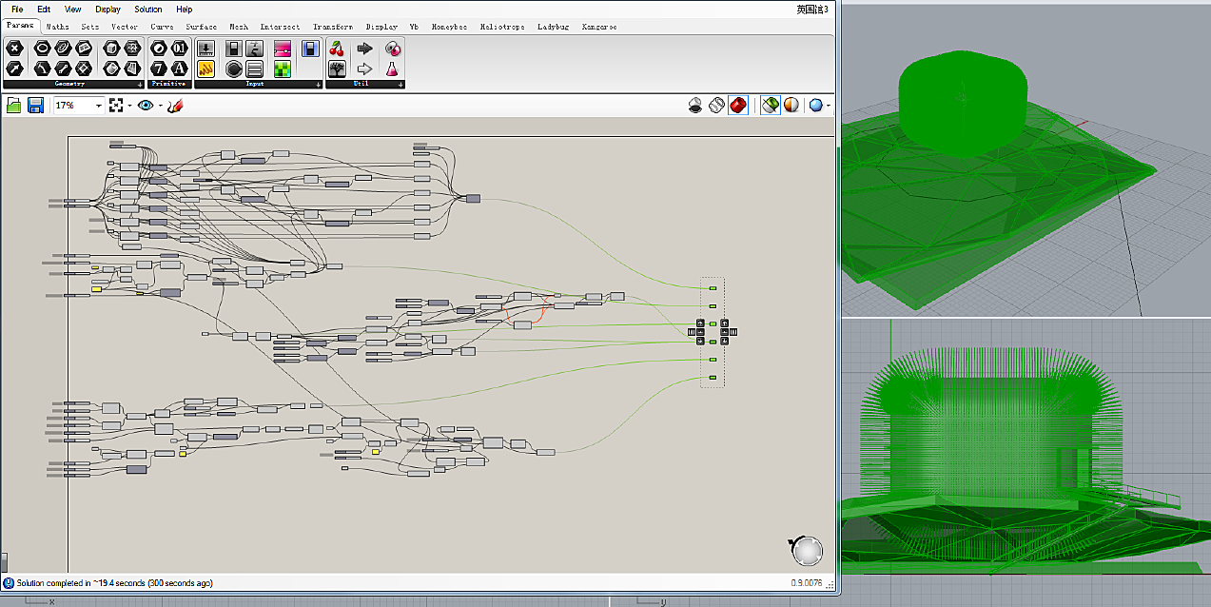Select the Number Slider input component
1211x607 pixels.
[x=205, y=49]
